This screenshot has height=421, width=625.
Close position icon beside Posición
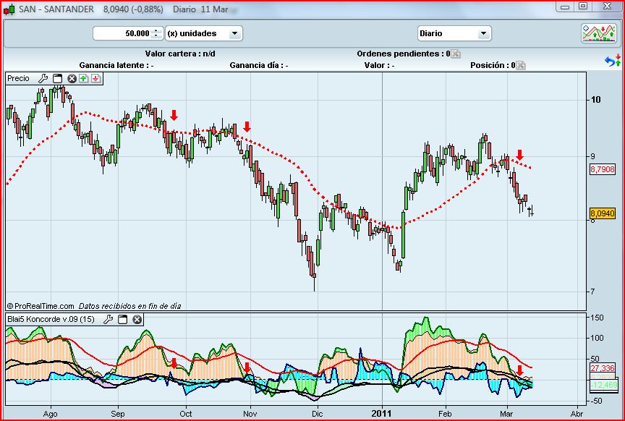tap(521, 65)
